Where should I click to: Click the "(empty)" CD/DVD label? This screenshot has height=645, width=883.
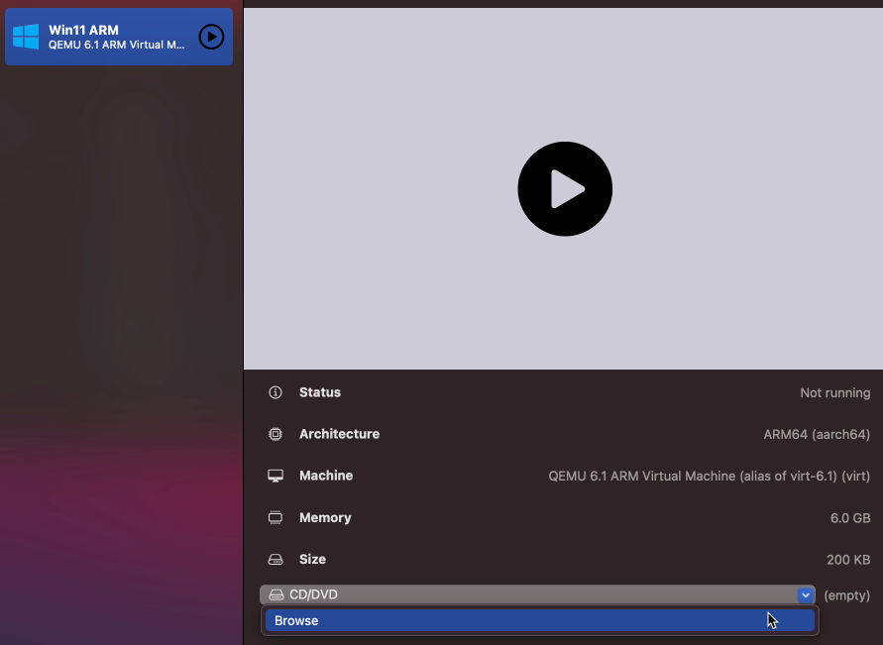pos(847,595)
